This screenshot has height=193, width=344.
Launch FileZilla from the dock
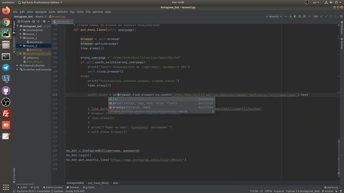click(6, 114)
